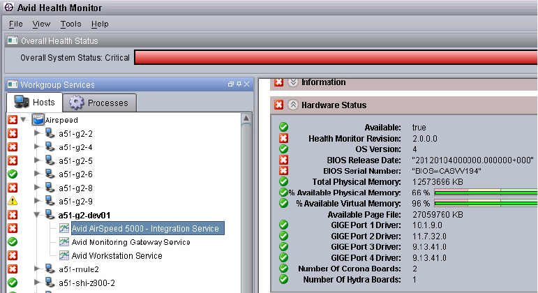Screen dimensions: 538x293
Task: Click the a51-g2-8 computer icon
Action: coord(50,188)
